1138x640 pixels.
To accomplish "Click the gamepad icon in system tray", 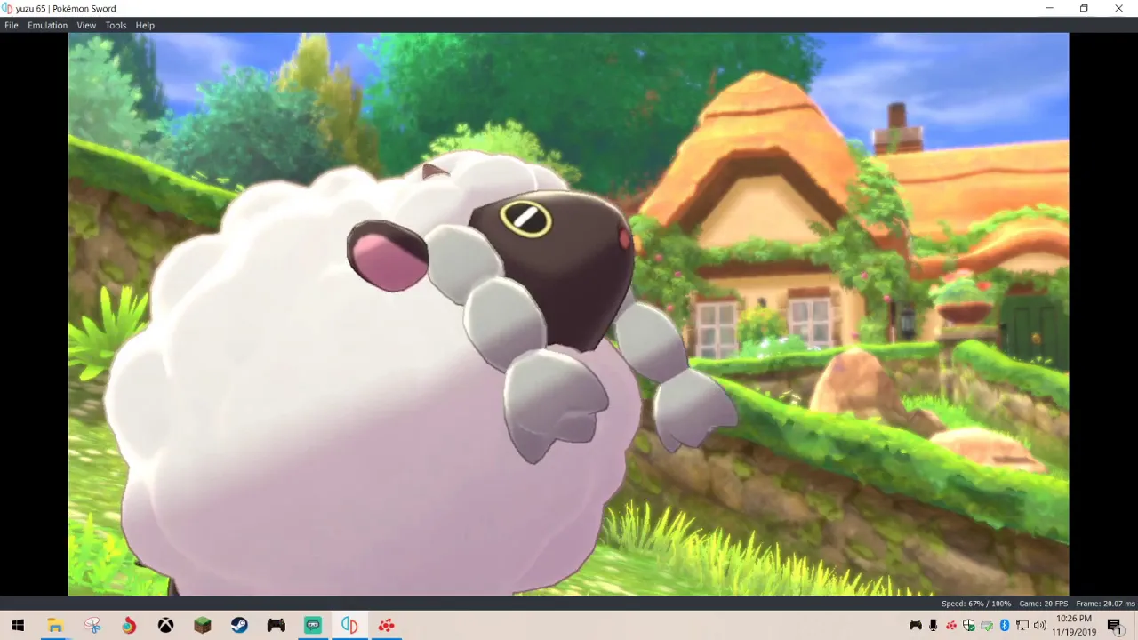I will (x=916, y=625).
